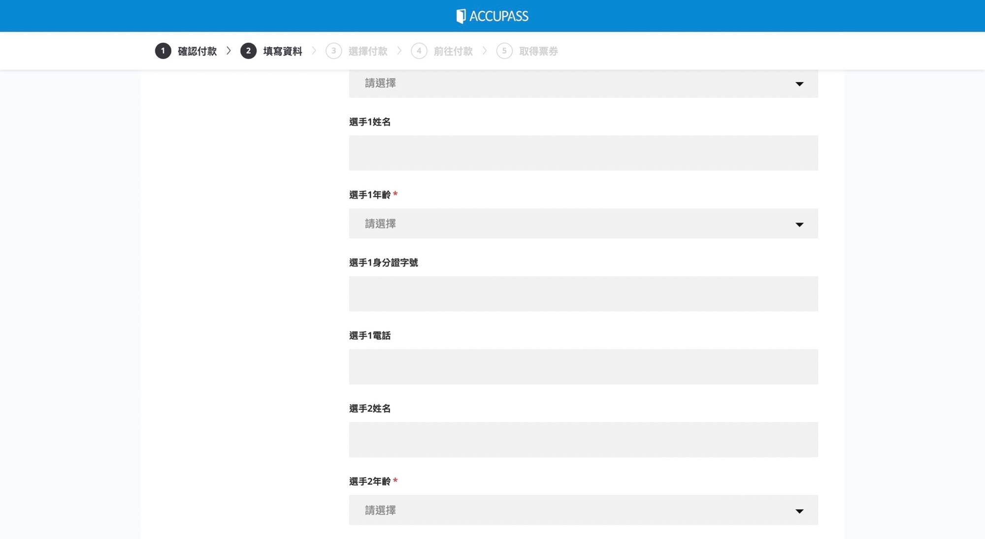Click step 5 circle icon 取得票券
The width and height of the screenshot is (985, 539).
[504, 51]
